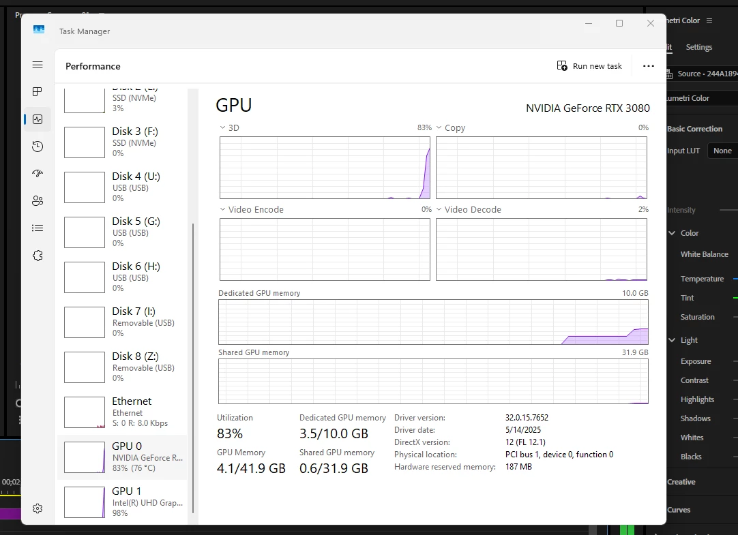Select Disk 3 (F:) in performance list
This screenshot has width=738, height=535.
[x=122, y=142]
